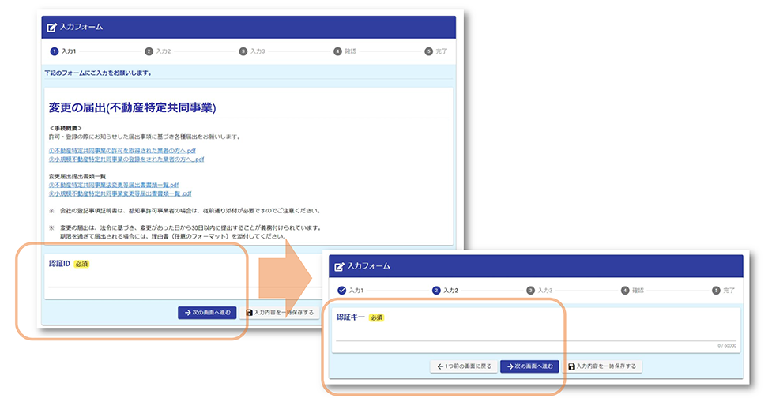Open ②小規模不動産特定共同事業の登録をされた業者の方へ_.pdf
Image resolution: width=772 pixels, height=402 pixels.
click(126, 160)
